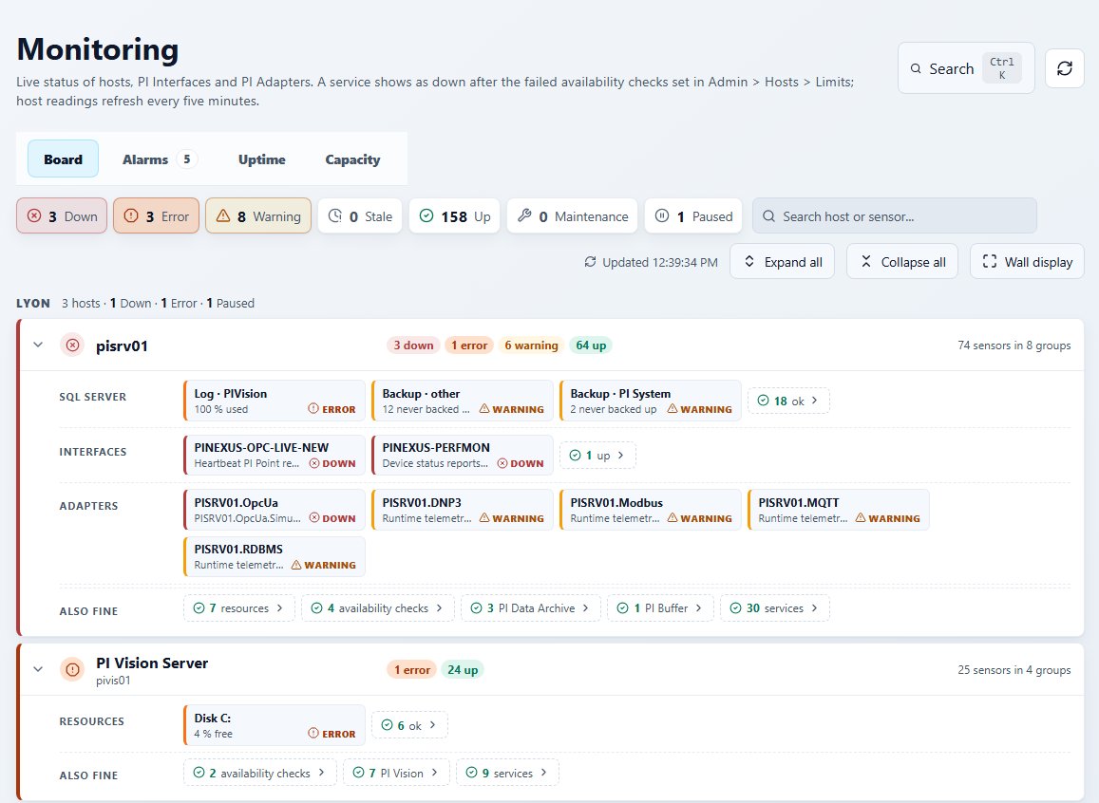Click the down icon on the PINEXUS-OPC-LIVE-NEW card
The image size is (1099, 803).
point(314,463)
